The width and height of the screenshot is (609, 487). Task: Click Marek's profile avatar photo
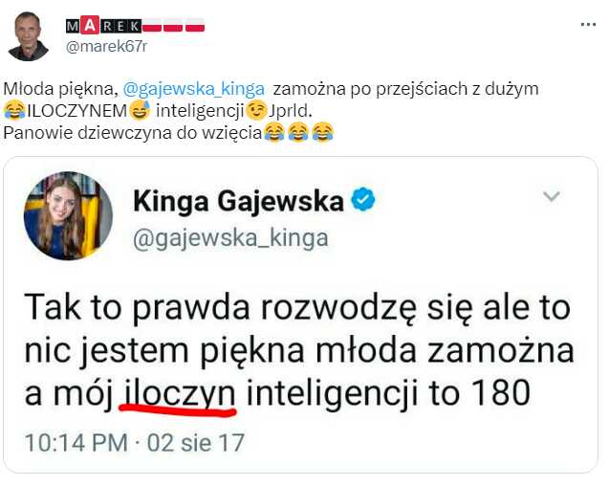click(28, 37)
